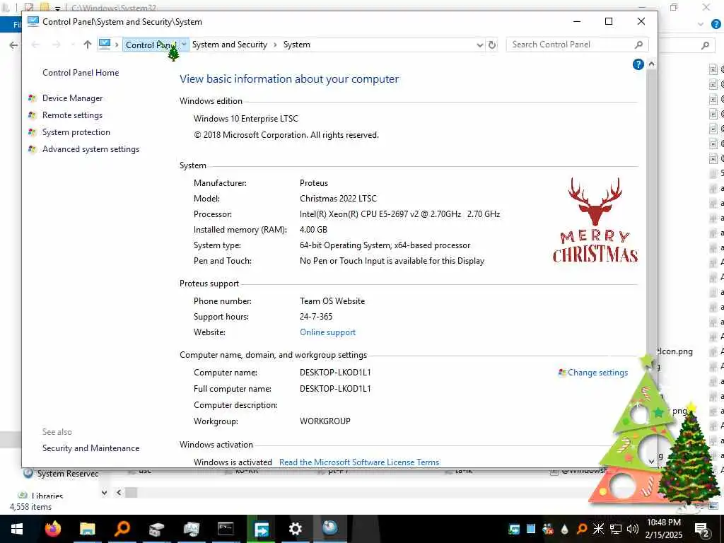The height and width of the screenshot is (543, 724).
Task: Click the System breadcrumb item
Action: (x=297, y=45)
